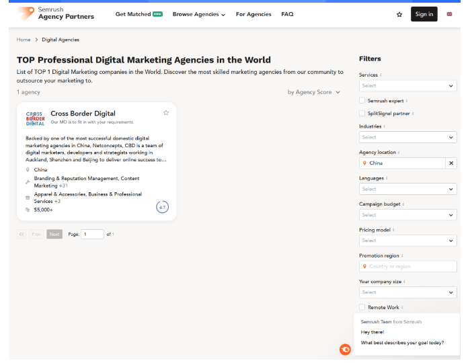Viewport: 468px width, 363px height.
Task: Open the Campaign budget dropdown
Action: click(x=407, y=215)
